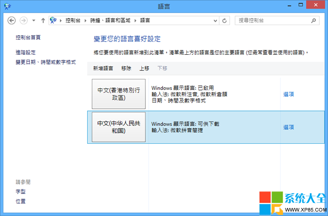This screenshot has height=216, width=328.
Task: Select the 中文(香港特別行政區) language tile
Action: [x=119, y=94]
